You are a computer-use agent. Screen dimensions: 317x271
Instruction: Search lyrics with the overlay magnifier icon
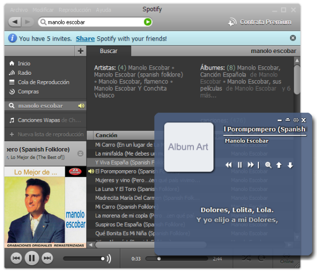pos(268,165)
